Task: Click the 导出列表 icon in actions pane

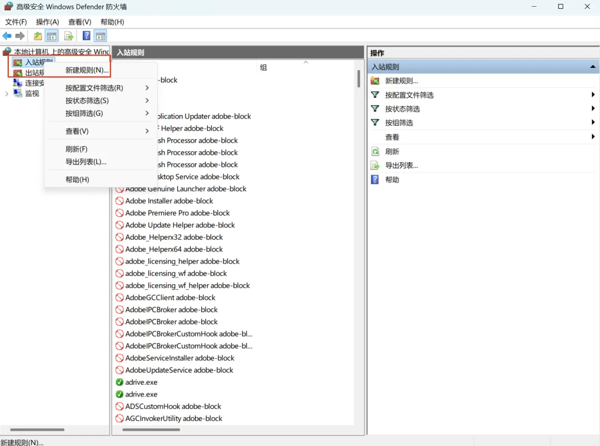Action: (x=375, y=166)
